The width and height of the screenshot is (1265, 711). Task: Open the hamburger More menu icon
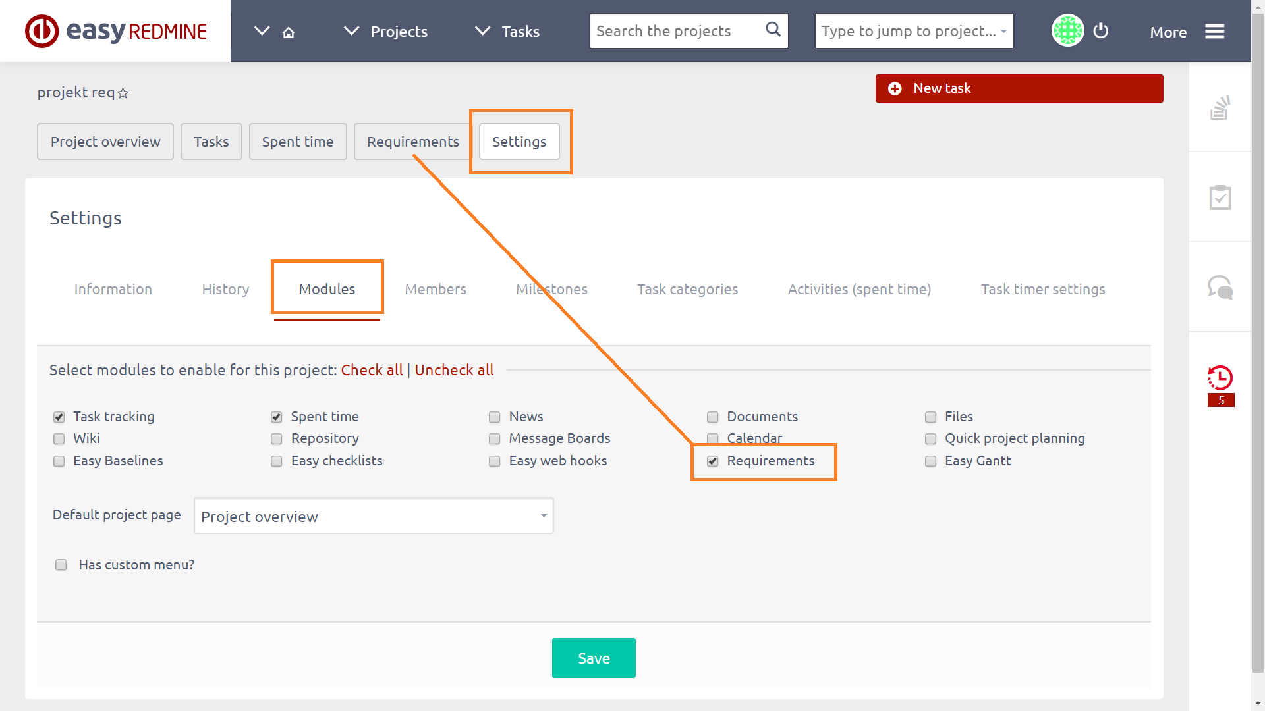coord(1214,32)
